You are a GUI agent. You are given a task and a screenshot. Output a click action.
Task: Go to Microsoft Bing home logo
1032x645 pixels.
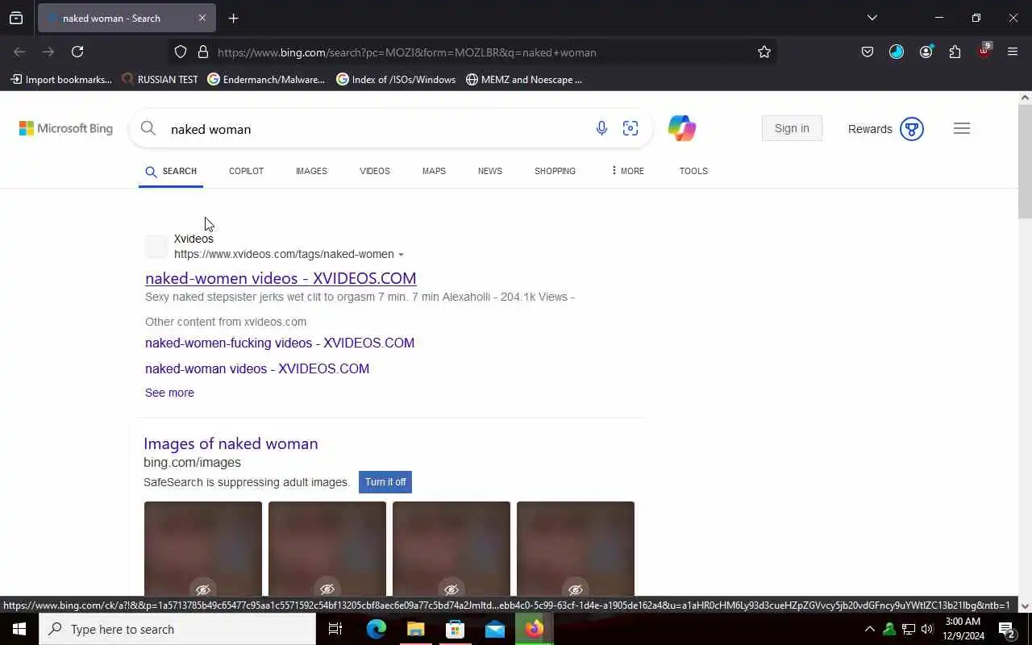[66, 128]
